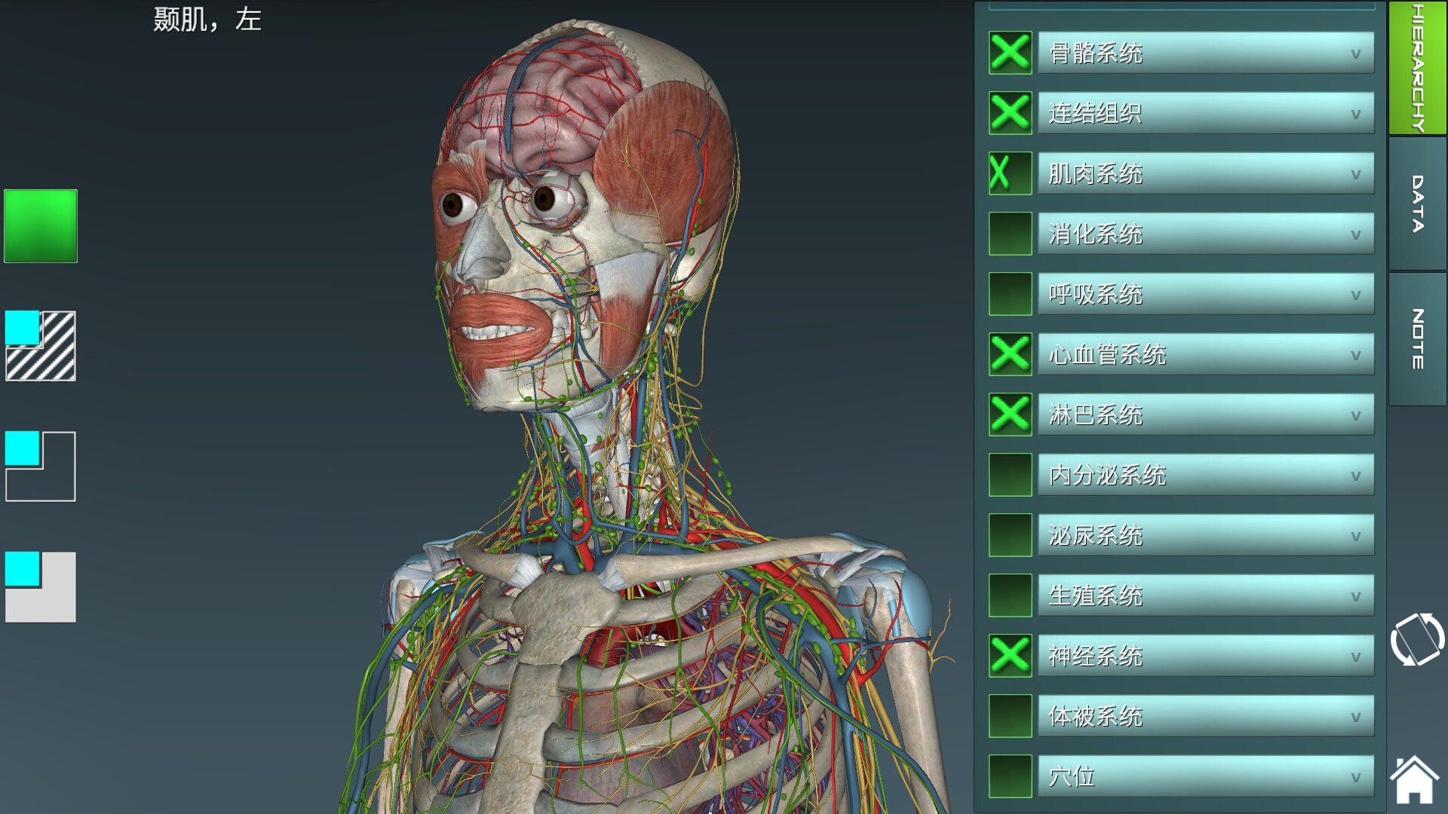Check the 穴位 visibility box

[1010, 776]
